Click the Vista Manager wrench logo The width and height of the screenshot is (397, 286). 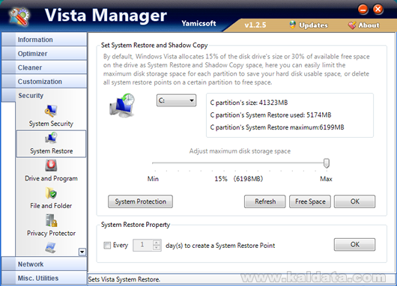click(x=19, y=16)
